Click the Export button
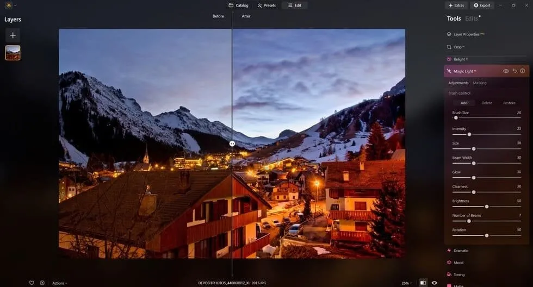This screenshot has width=533, height=287. click(x=482, y=5)
